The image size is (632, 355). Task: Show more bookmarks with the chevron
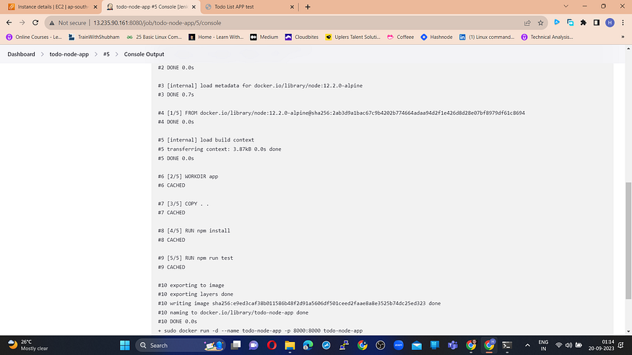[x=623, y=37]
